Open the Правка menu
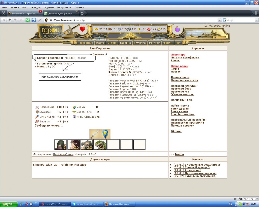This screenshot has width=259, height=207. (x=15, y=7)
